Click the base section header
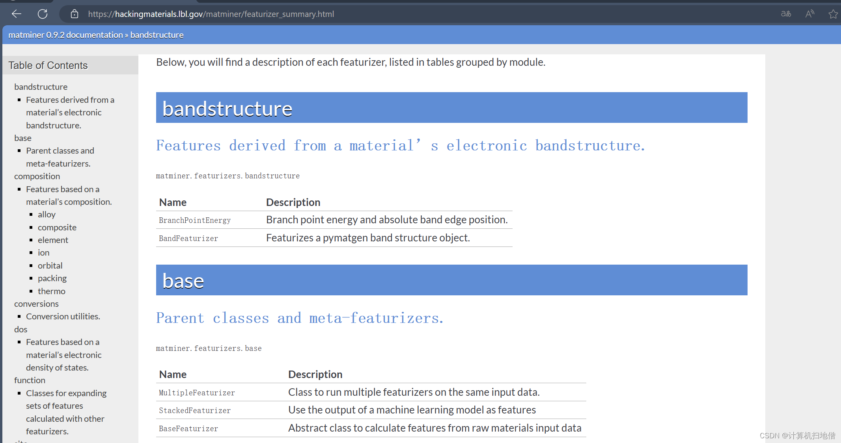The width and height of the screenshot is (841, 443). point(183,281)
